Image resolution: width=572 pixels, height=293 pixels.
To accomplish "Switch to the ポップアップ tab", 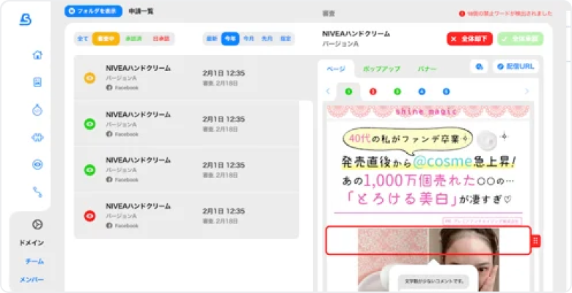I will 381,69.
